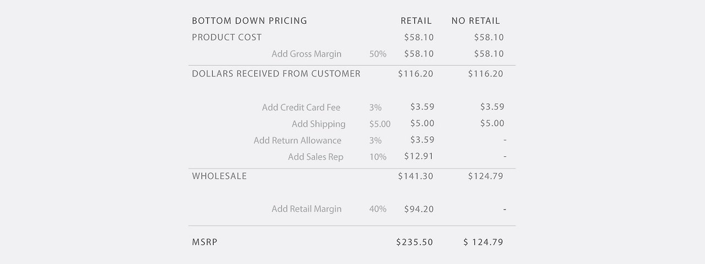Image resolution: width=705 pixels, height=264 pixels.
Task: Click the BOTTOM DOWN PRICING heading
Action: pos(249,21)
